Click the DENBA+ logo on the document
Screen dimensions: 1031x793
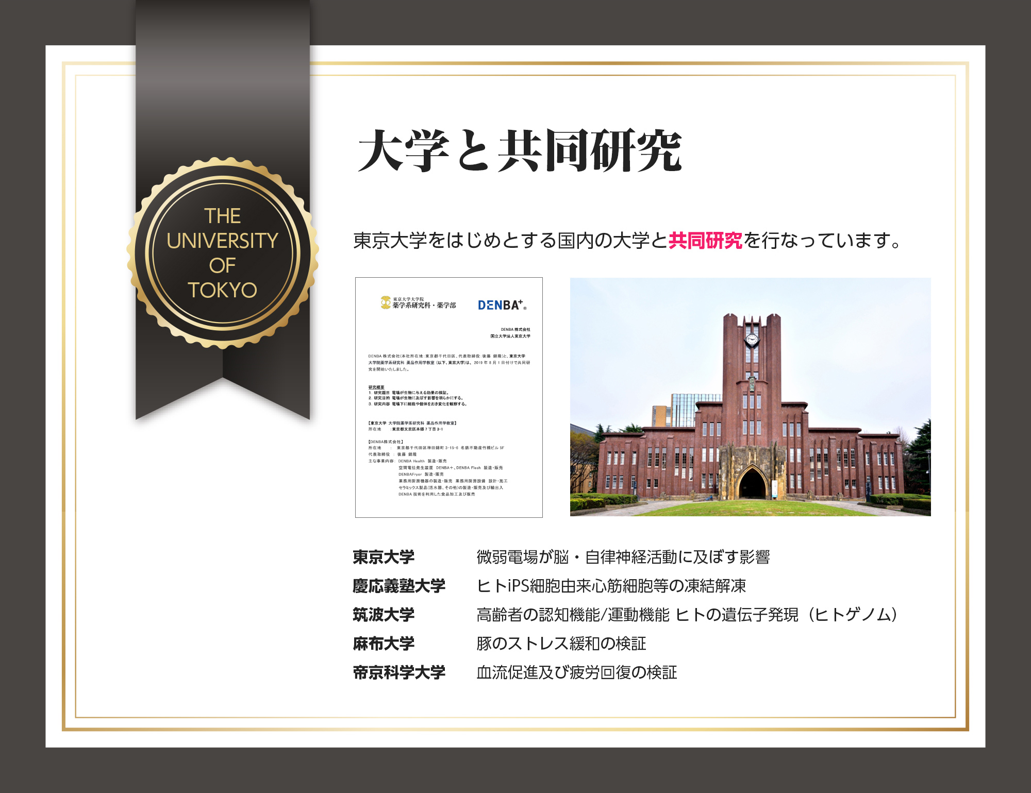click(x=502, y=305)
